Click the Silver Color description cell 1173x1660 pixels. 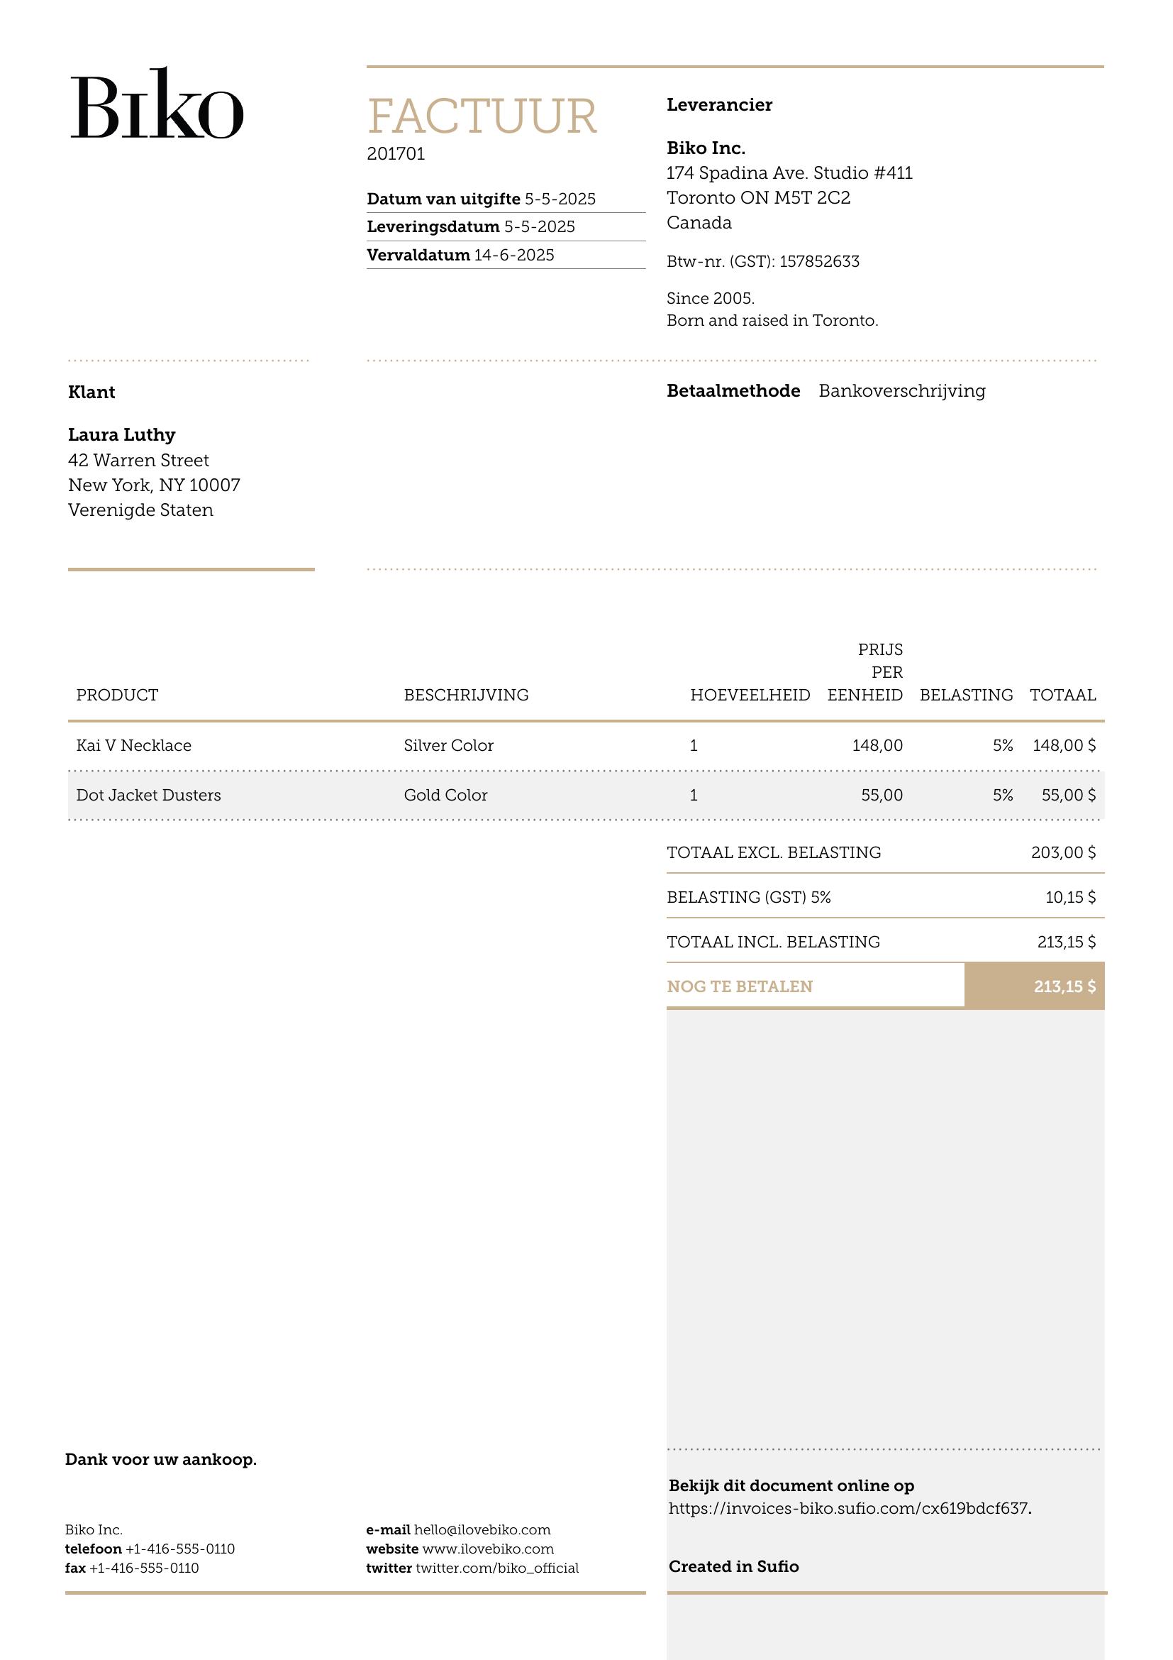pos(448,745)
